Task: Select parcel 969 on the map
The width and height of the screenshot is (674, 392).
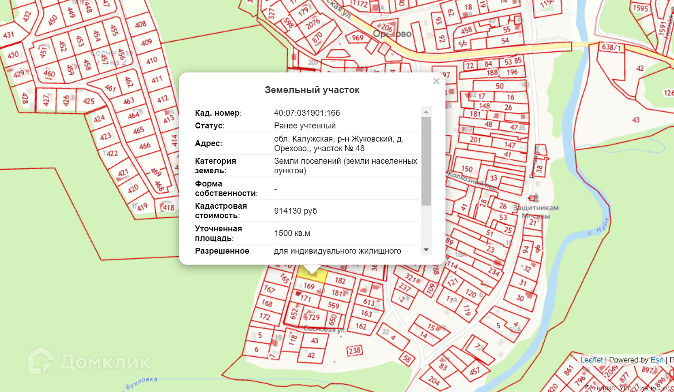Action: click(358, 38)
